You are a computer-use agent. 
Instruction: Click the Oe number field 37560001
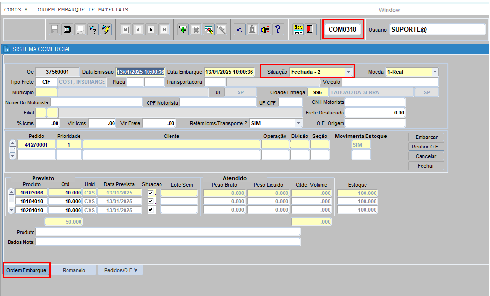pos(57,72)
